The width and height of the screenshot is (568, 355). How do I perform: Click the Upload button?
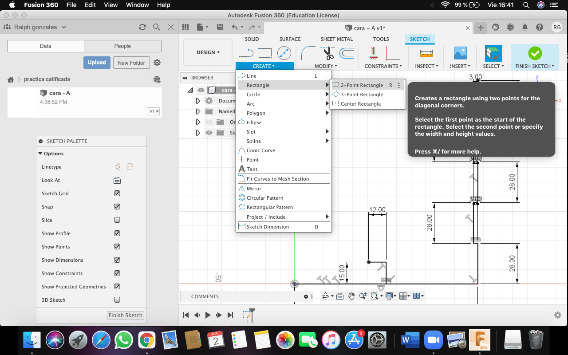[x=97, y=63]
